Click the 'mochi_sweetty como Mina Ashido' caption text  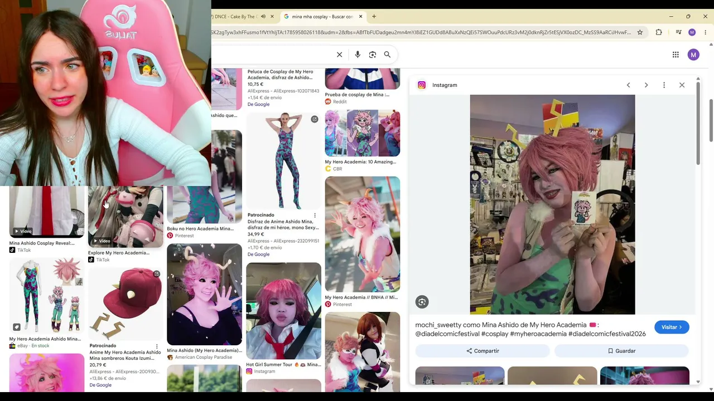coord(530,329)
